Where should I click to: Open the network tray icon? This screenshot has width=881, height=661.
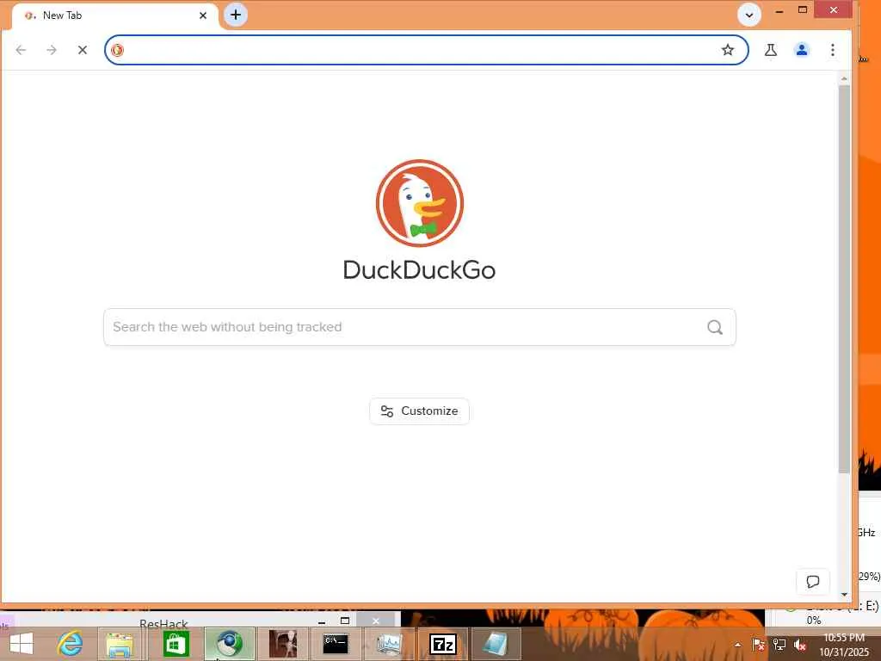pos(779,645)
